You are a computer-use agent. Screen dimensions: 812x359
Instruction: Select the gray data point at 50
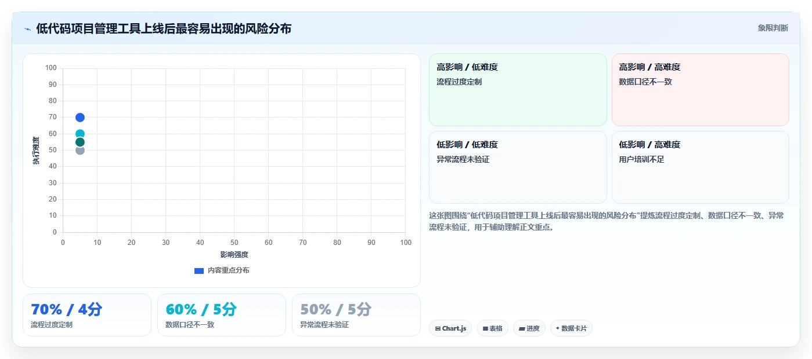(80, 151)
